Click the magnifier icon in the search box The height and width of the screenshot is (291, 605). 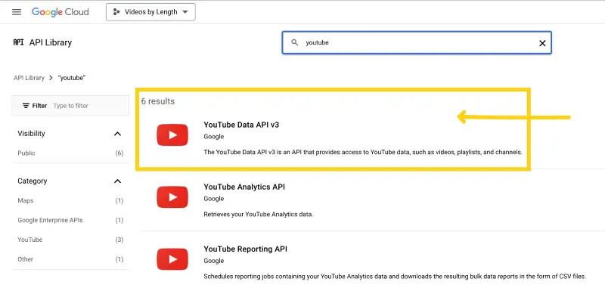[x=295, y=42]
